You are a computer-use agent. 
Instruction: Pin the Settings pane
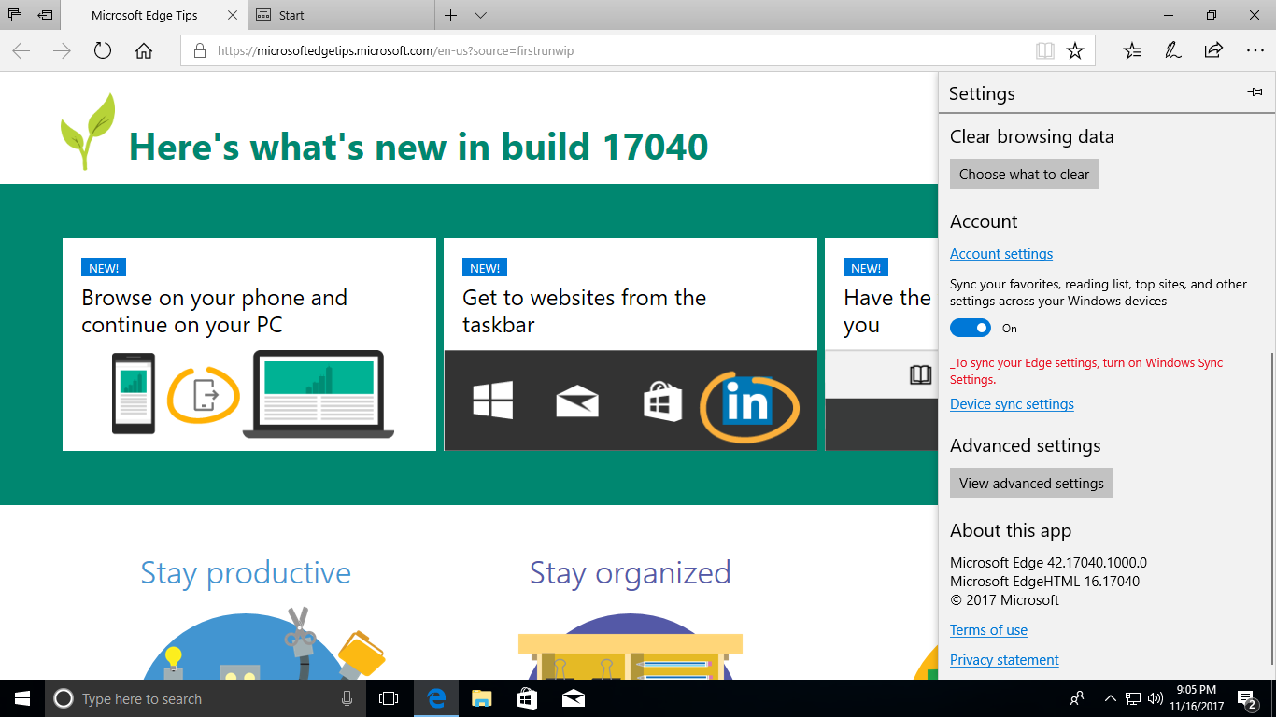1255,92
